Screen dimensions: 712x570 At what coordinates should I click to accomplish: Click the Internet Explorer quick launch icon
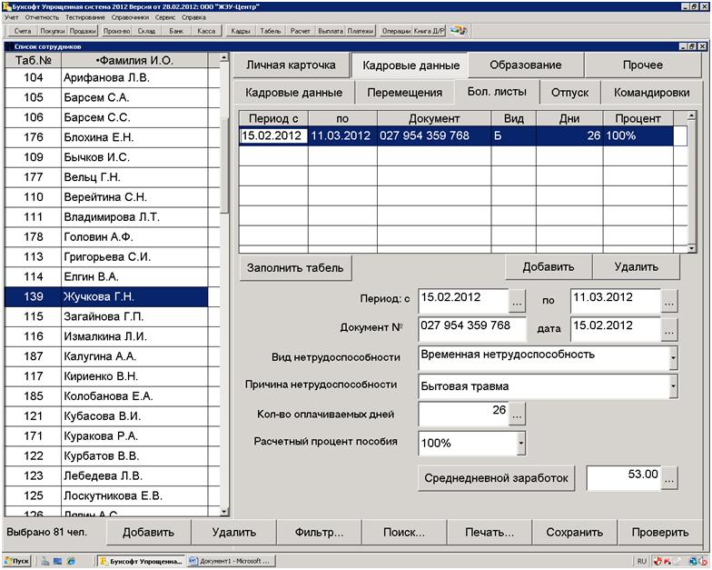point(71,561)
